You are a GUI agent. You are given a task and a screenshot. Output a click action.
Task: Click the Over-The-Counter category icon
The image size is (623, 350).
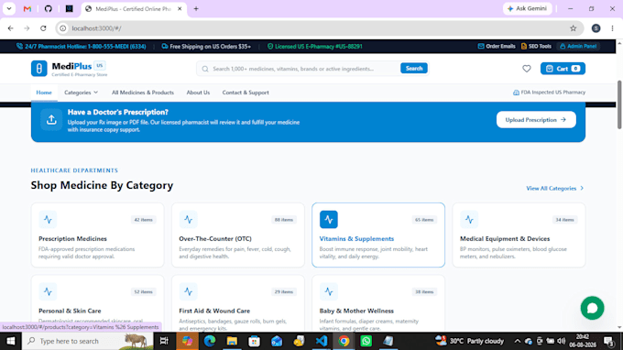[189, 219]
